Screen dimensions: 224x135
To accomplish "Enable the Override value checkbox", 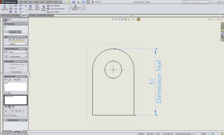I will (x=10, y=72).
